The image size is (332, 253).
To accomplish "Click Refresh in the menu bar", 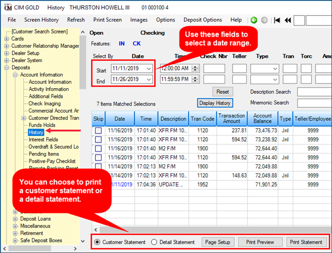I will (76, 20).
